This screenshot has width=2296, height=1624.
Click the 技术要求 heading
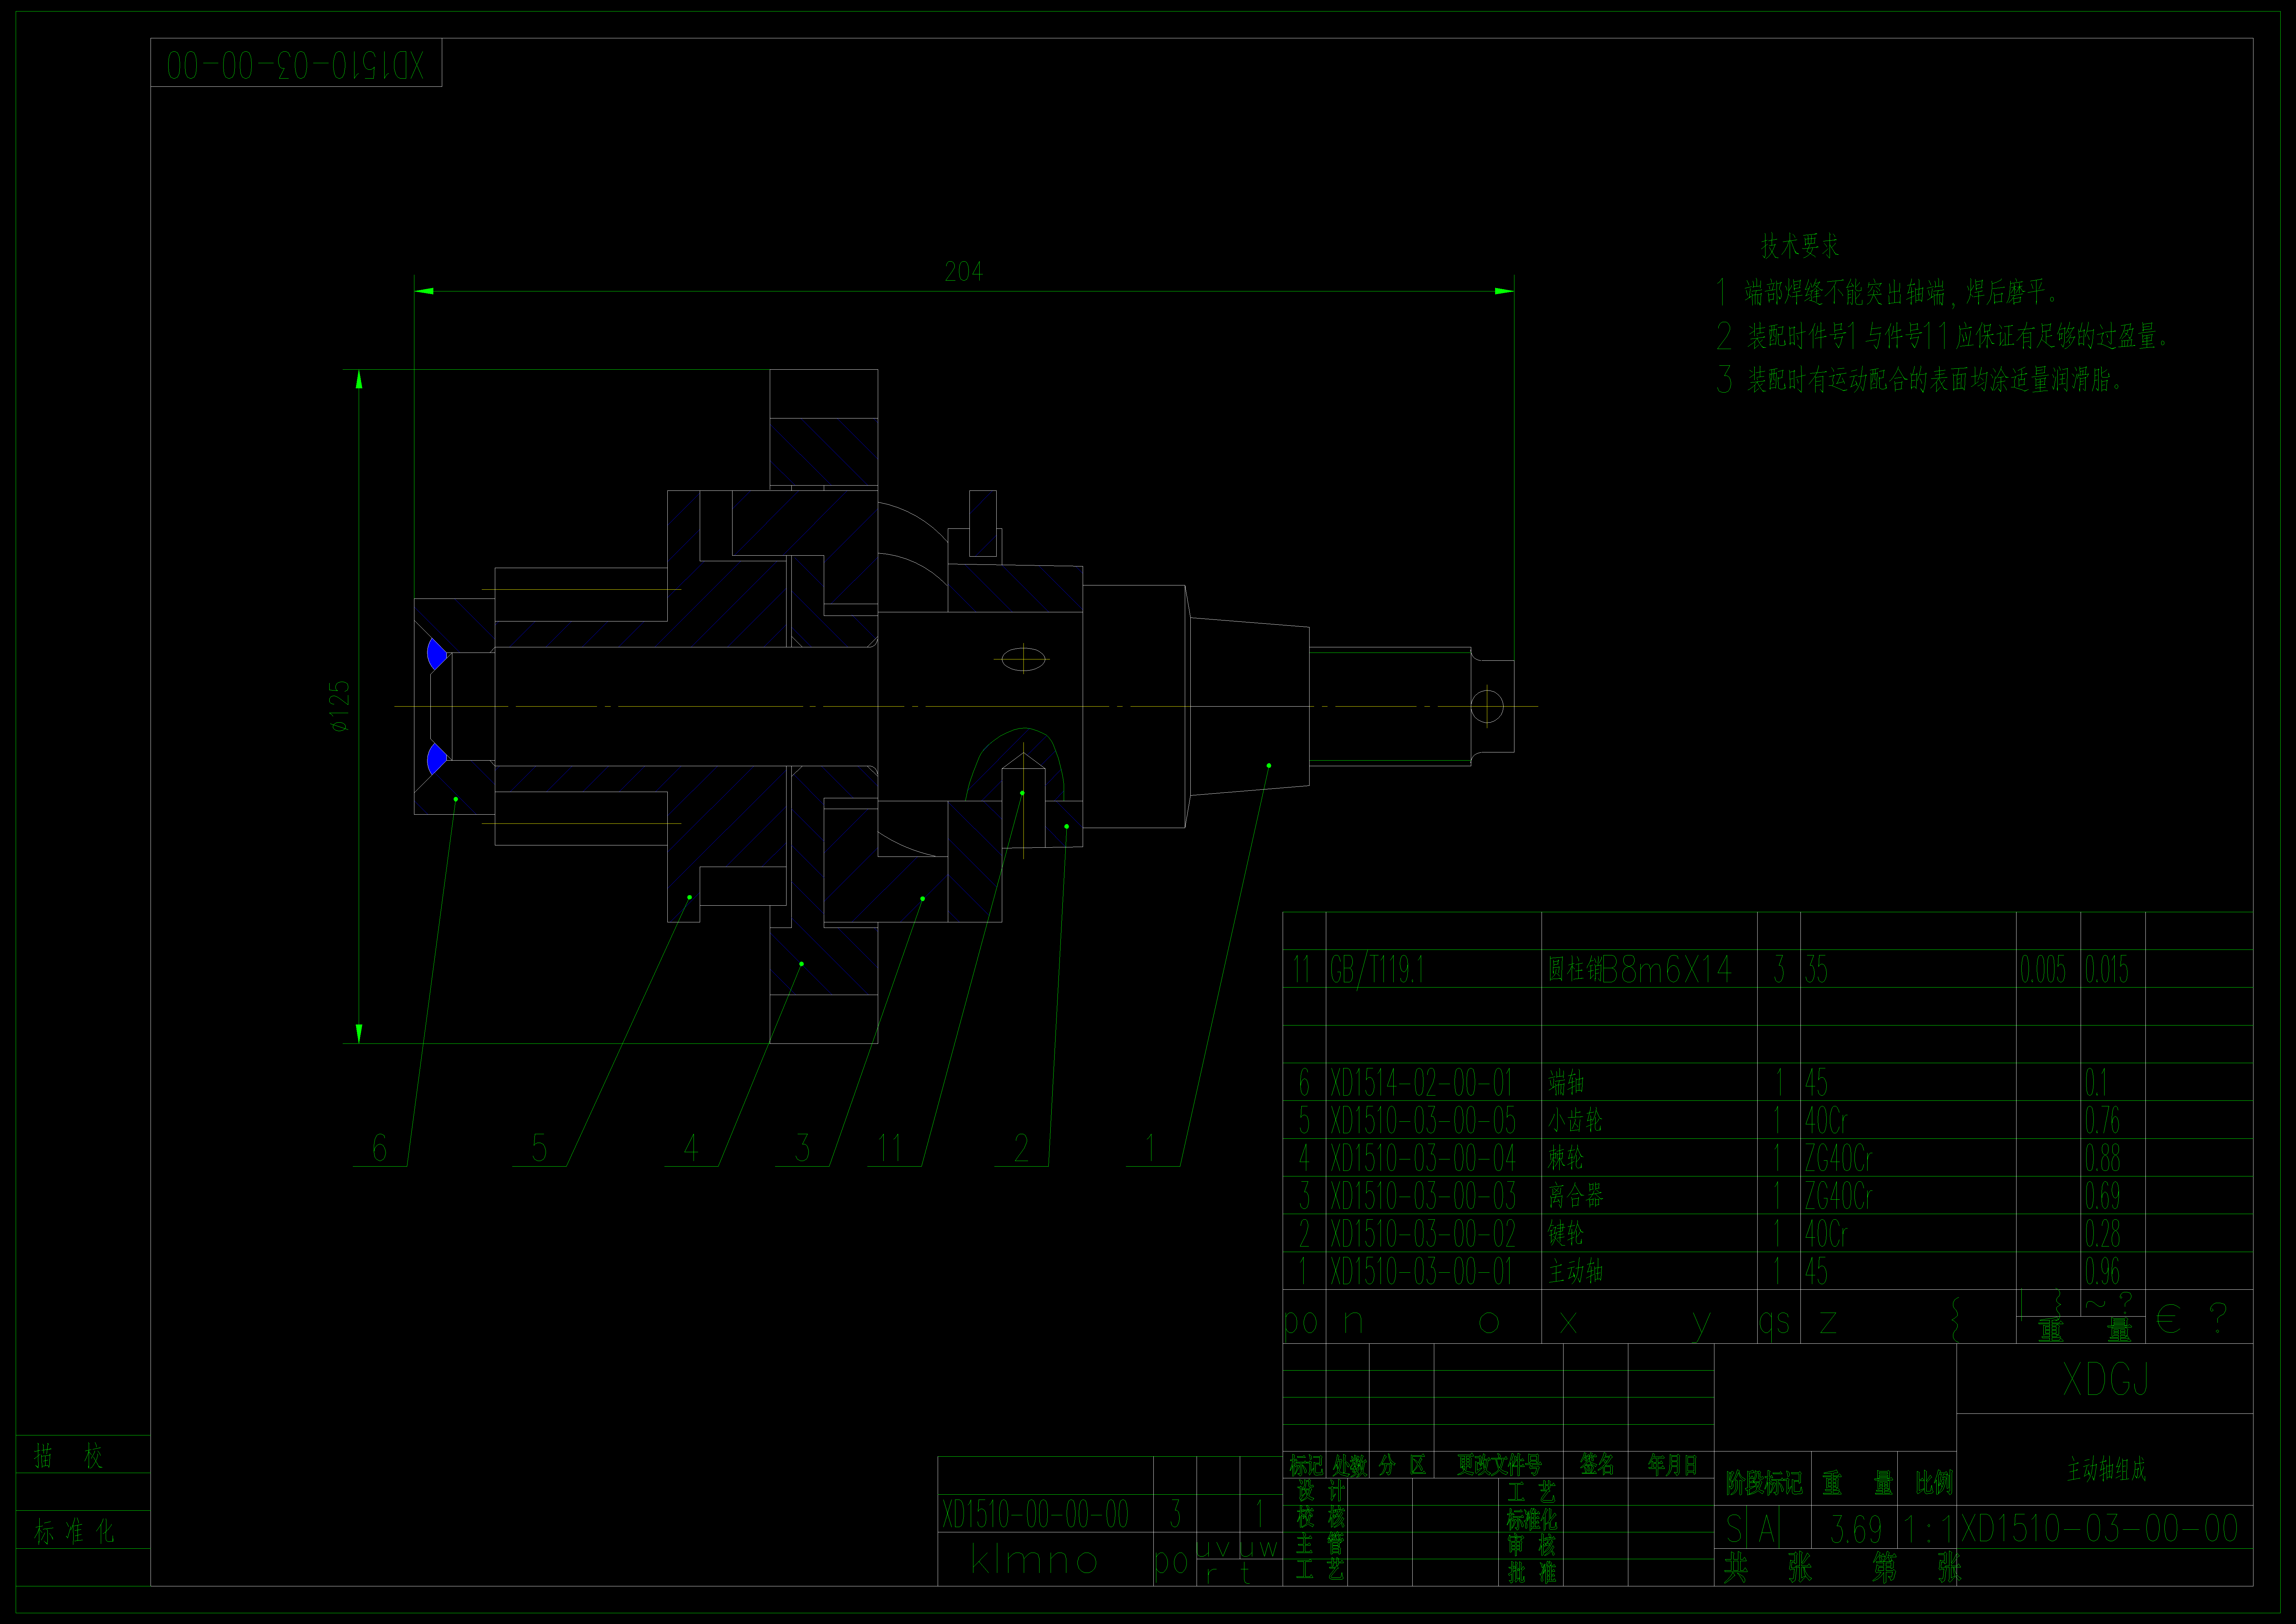1800,246
